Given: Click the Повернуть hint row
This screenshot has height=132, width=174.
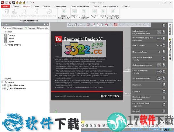Looking at the screenshot, I should tap(149, 85).
